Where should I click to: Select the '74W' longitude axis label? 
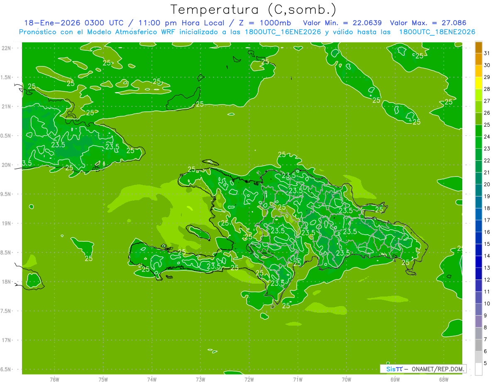[152, 380]
